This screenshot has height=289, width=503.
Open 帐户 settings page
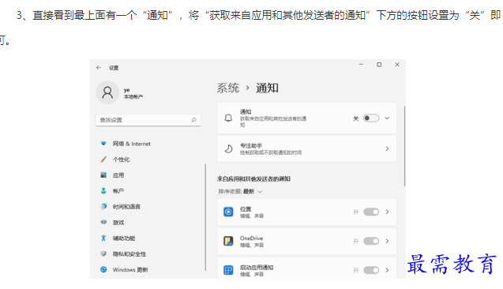click(118, 191)
